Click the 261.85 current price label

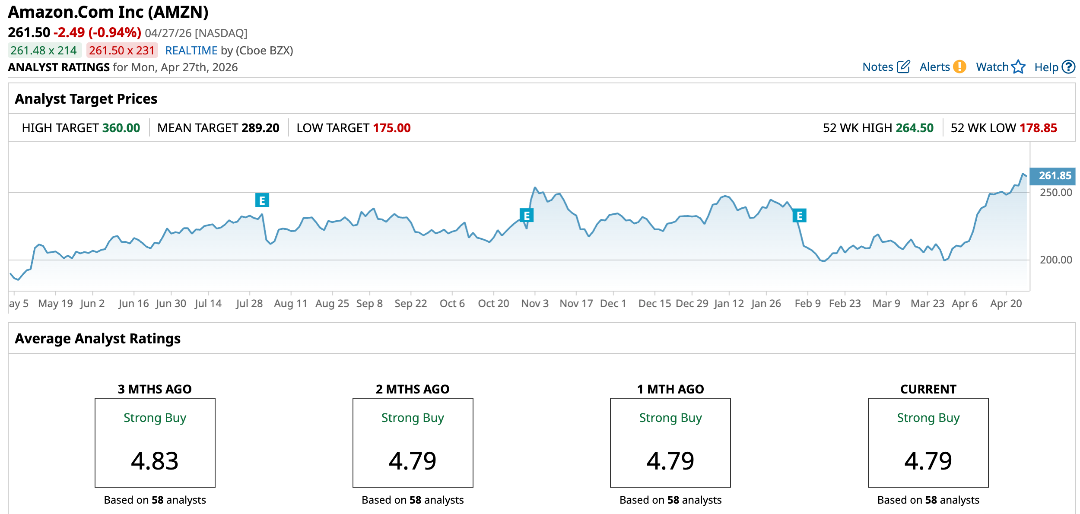1054,176
